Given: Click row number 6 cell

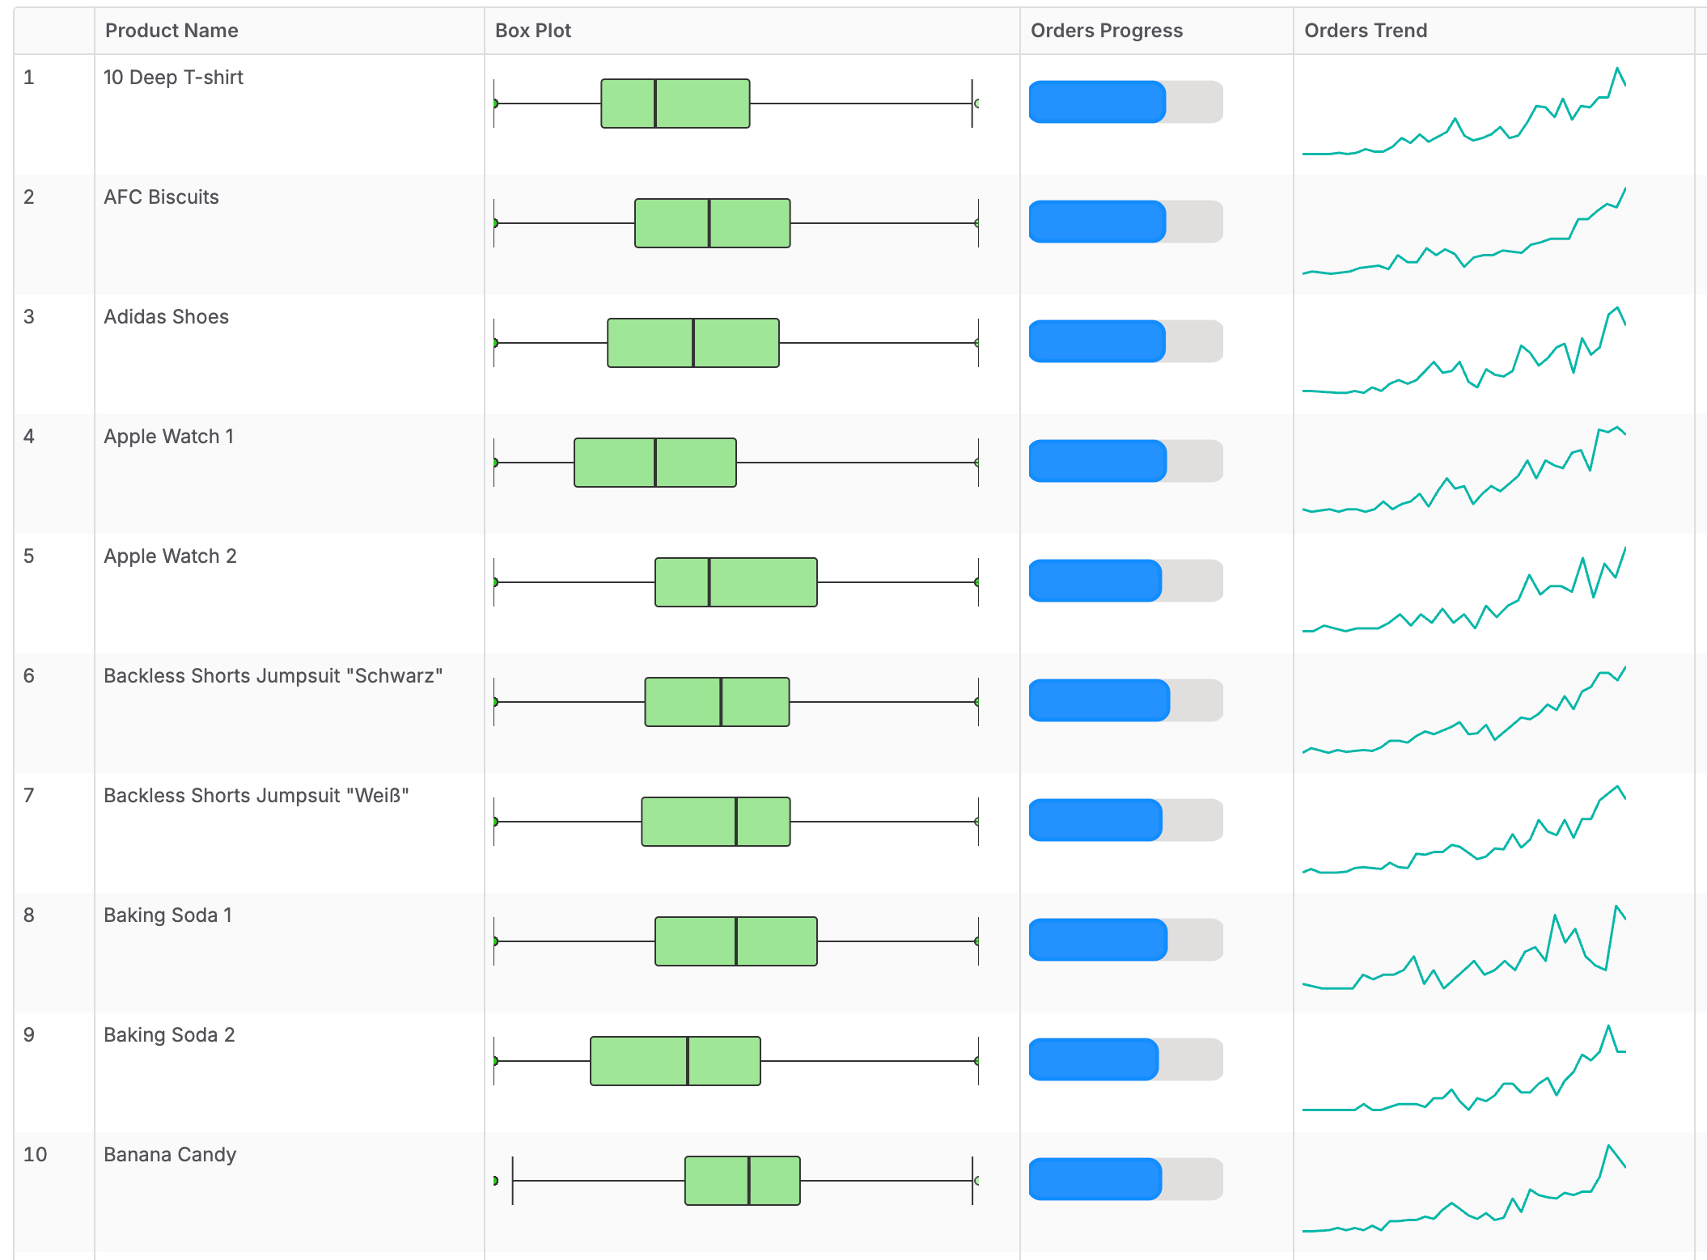Looking at the screenshot, I should pyautogui.click(x=54, y=713).
